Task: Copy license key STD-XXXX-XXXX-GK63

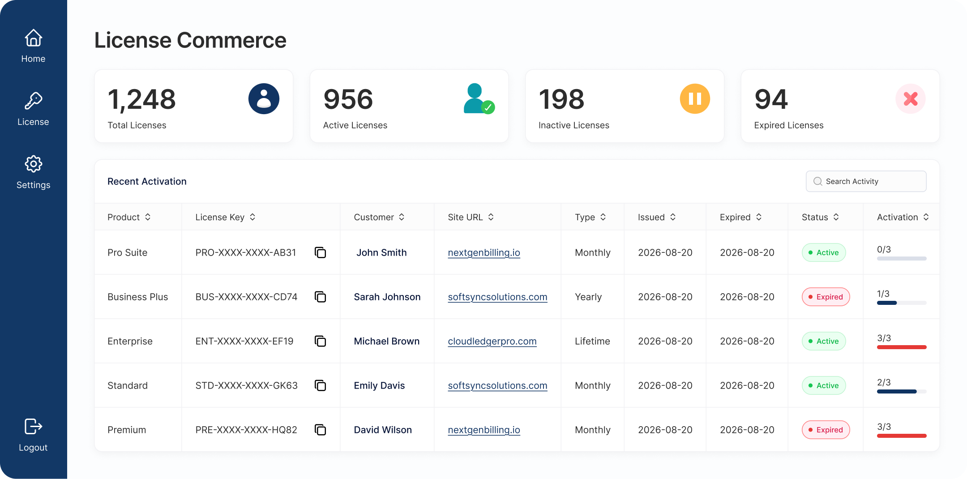Action: click(x=320, y=385)
